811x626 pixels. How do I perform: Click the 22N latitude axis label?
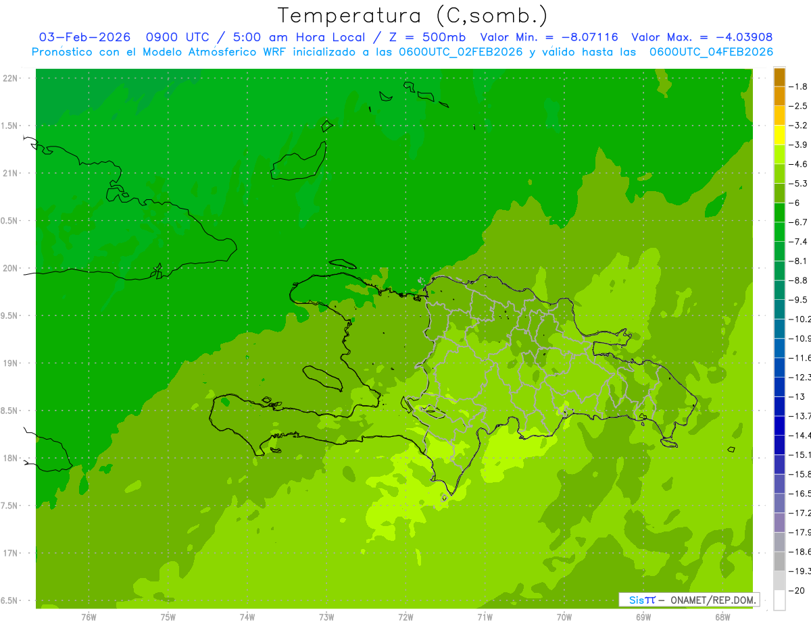click(11, 78)
